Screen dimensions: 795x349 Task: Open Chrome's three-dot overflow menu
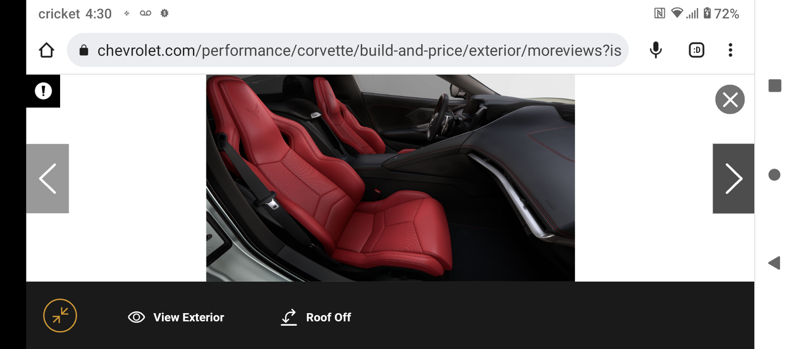coord(730,50)
